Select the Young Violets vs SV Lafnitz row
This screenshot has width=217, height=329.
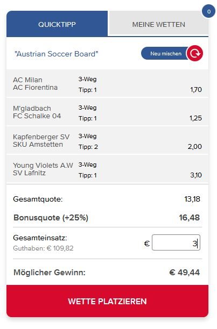coord(107,169)
